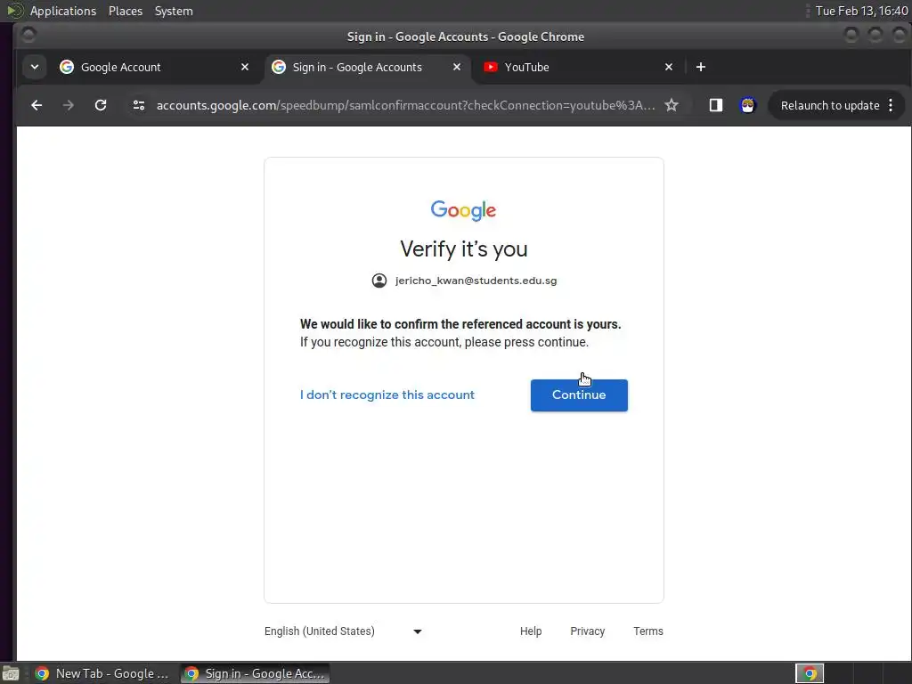Screen dimensions: 912x684
Task: Click I don't recognize this account
Action: coord(387,395)
